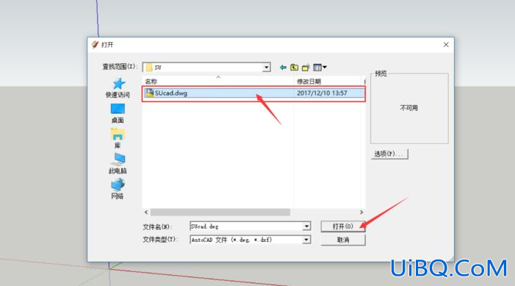Open Network (网络) in sidebar
This screenshot has height=286, width=515.
click(118, 189)
